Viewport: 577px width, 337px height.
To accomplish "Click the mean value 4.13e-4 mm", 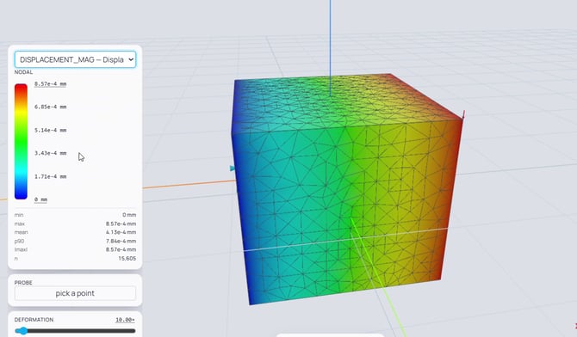I will (x=121, y=232).
